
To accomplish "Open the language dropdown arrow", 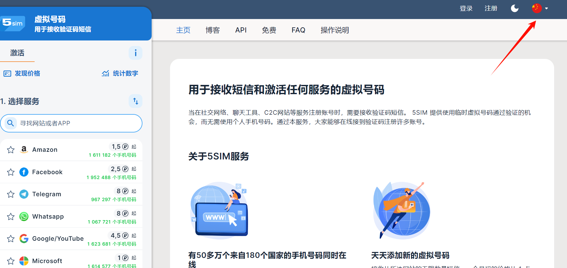I will 546,9.
